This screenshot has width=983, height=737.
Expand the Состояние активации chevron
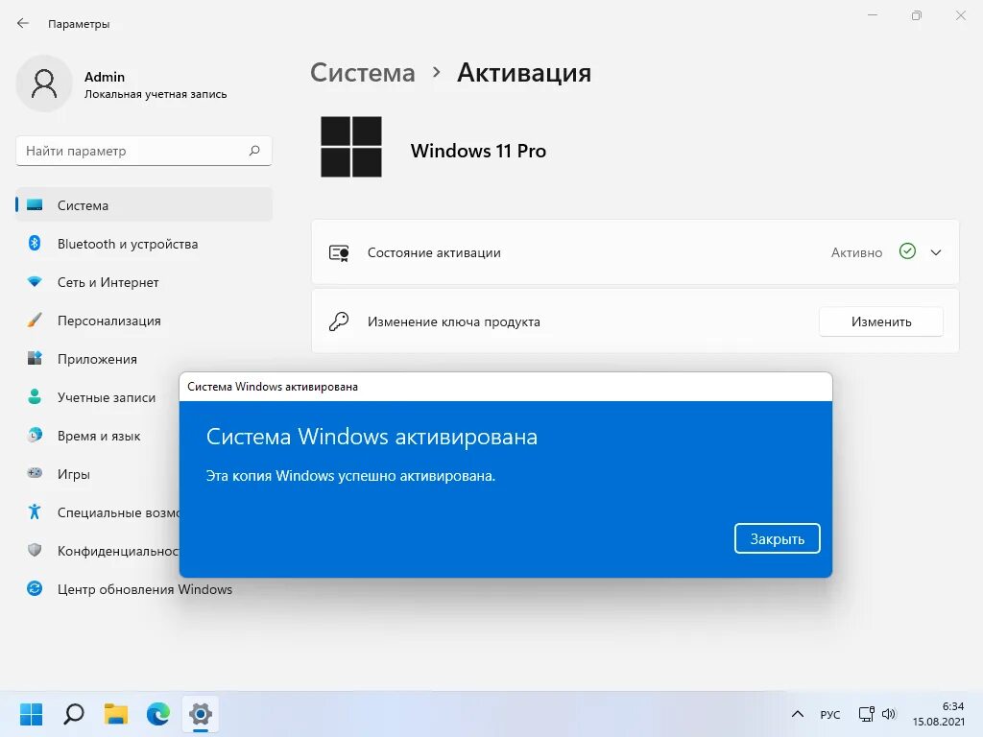click(x=936, y=252)
